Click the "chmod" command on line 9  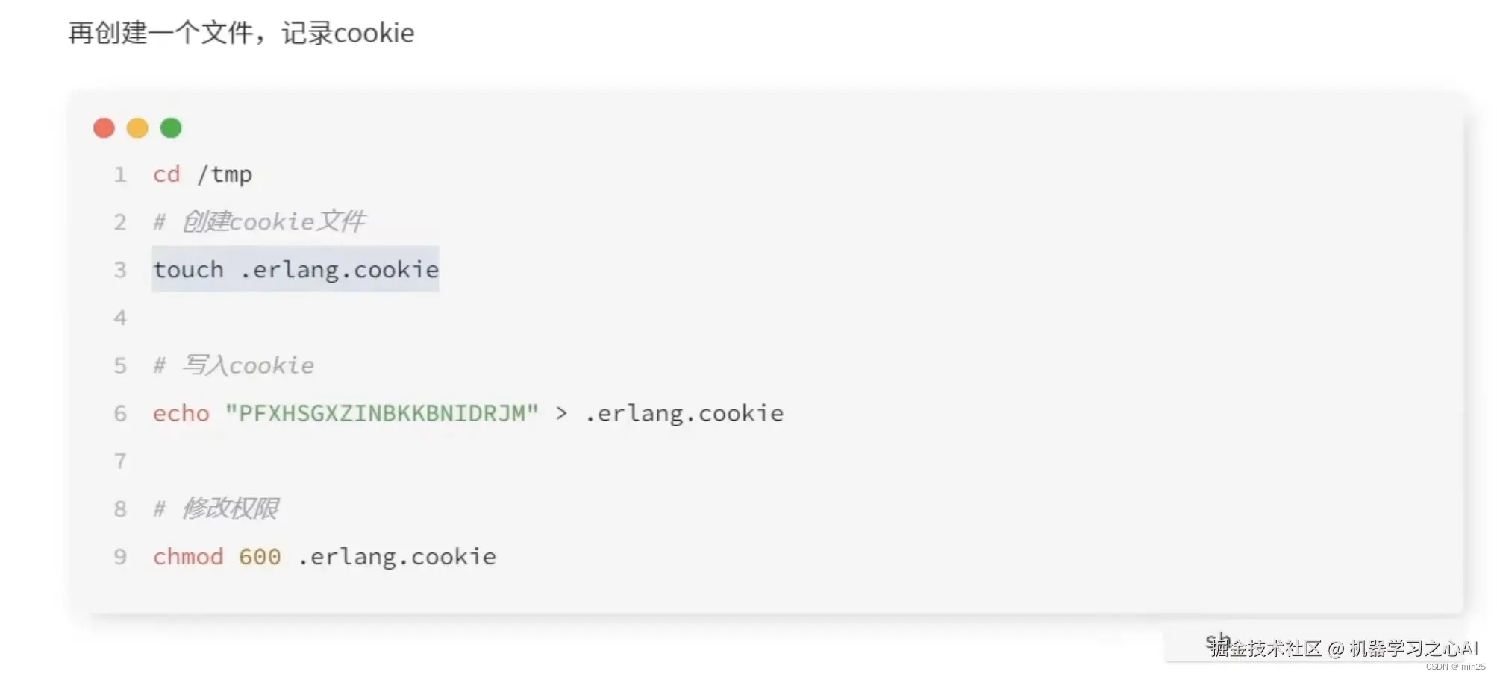tap(188, 557)
